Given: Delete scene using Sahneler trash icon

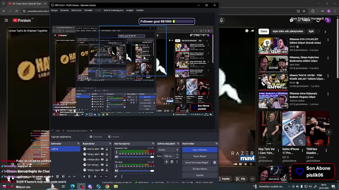Looking at the screenshot, I should (x=57, y=177).
